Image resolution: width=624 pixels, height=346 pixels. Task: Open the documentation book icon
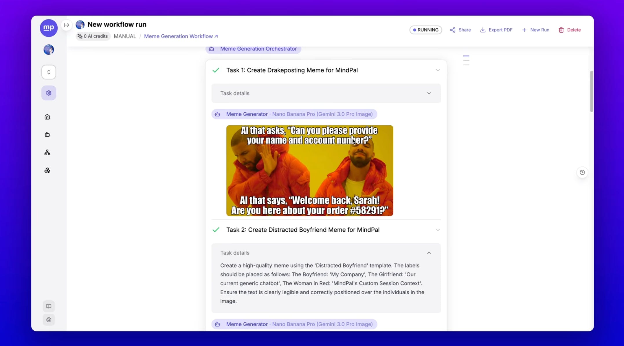49,306
